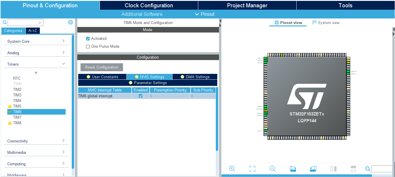Expand the Connectivity category

tap(36, 141)
